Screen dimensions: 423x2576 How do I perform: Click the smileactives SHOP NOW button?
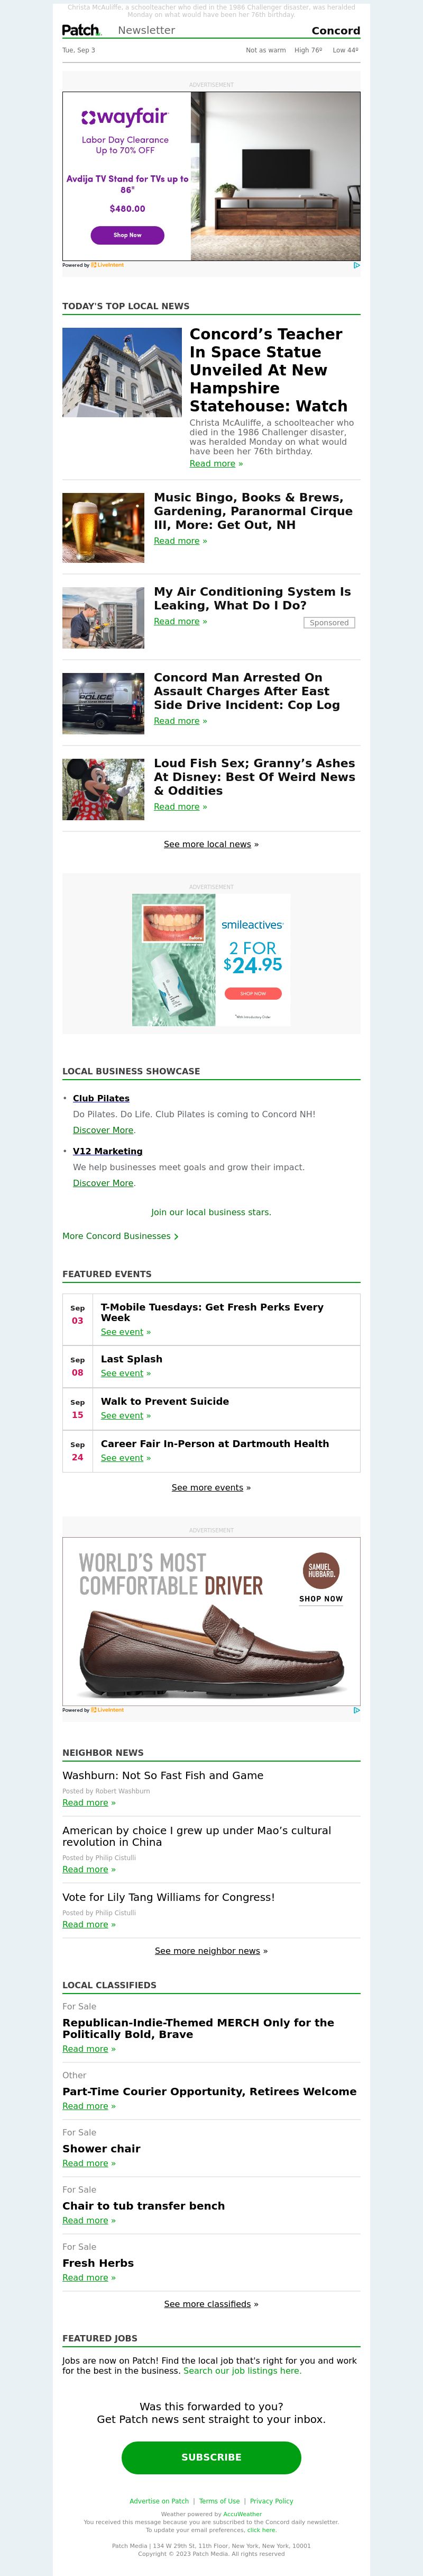[x=253, y=993]
